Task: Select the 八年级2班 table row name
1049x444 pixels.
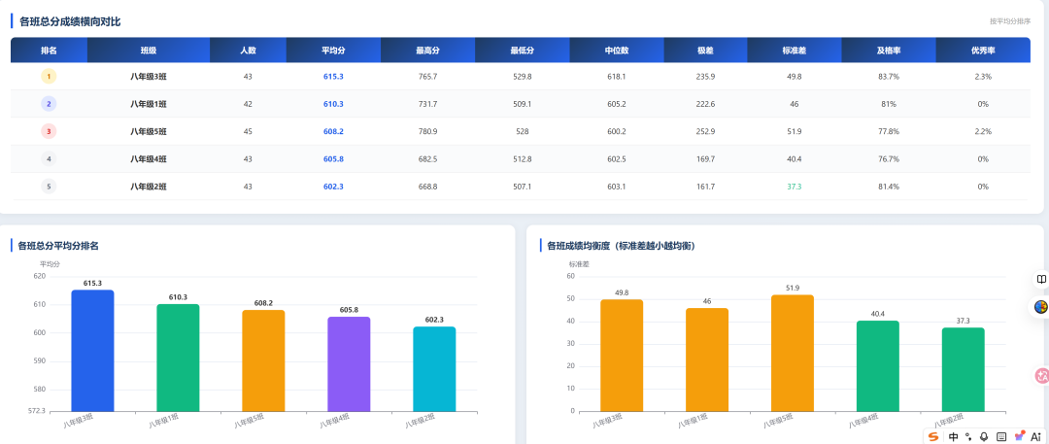Action: click(x=149, y=187)
